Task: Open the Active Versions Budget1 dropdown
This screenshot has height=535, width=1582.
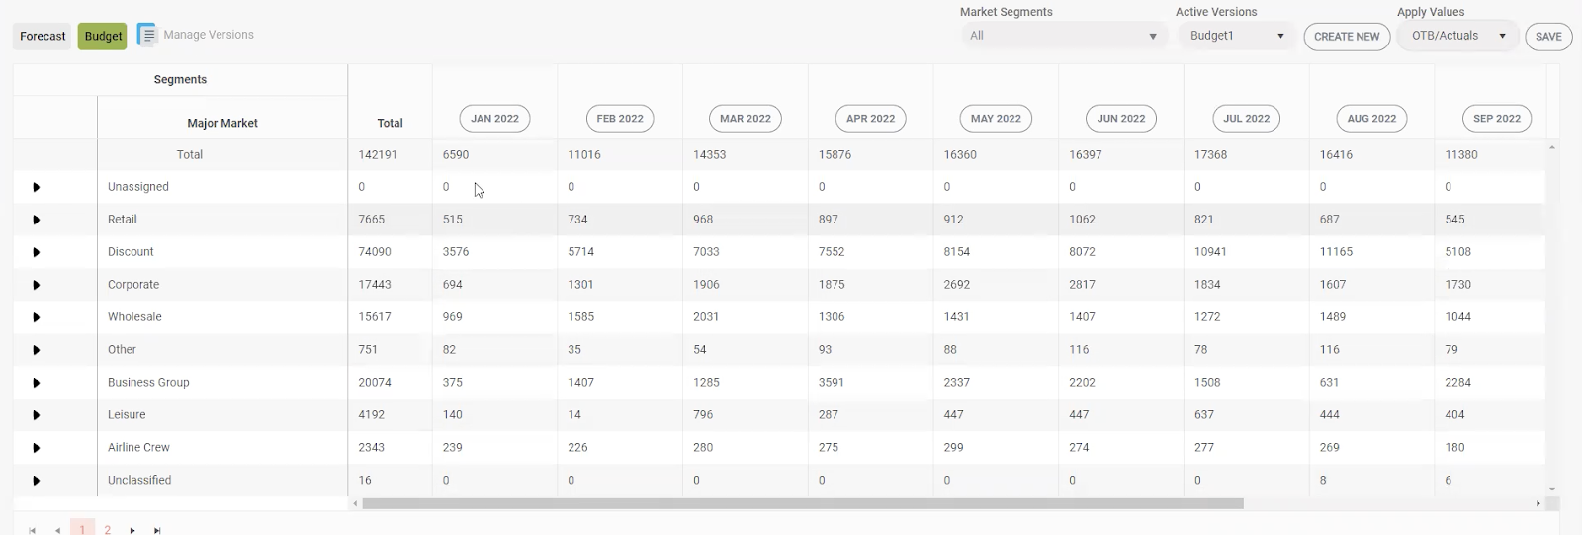Action: coord(1237,36)
